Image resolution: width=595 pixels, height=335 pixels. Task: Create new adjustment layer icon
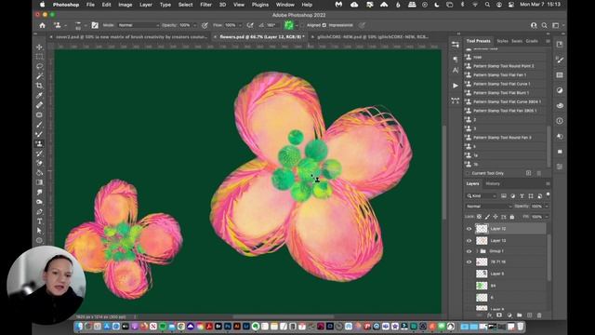pos(509,315)
